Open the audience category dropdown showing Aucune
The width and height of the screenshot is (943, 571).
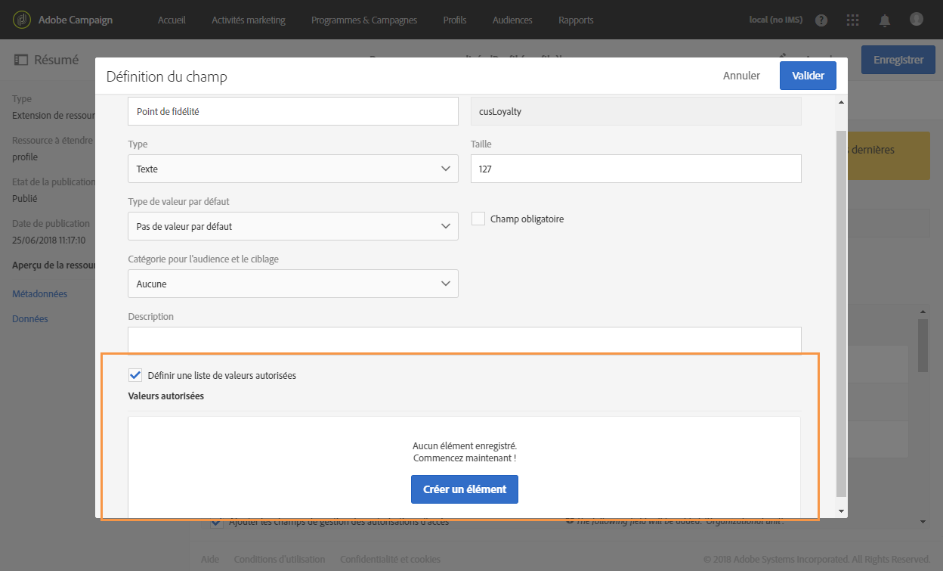[x=293, y=284]
